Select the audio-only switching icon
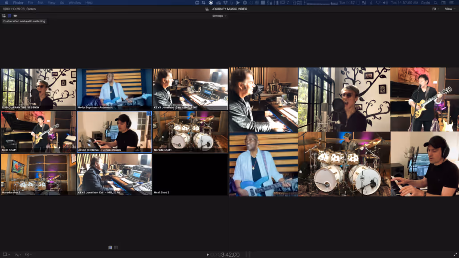Screen dimensions: 459x258 click(15, 15)
